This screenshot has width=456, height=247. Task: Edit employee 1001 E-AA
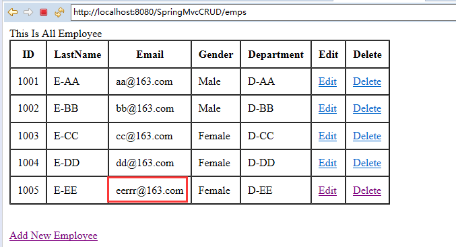(327, 81)
